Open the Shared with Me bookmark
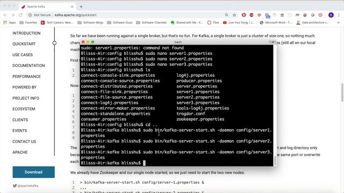The height and width of the screenshot is (193, 344). tap(187, 23)
